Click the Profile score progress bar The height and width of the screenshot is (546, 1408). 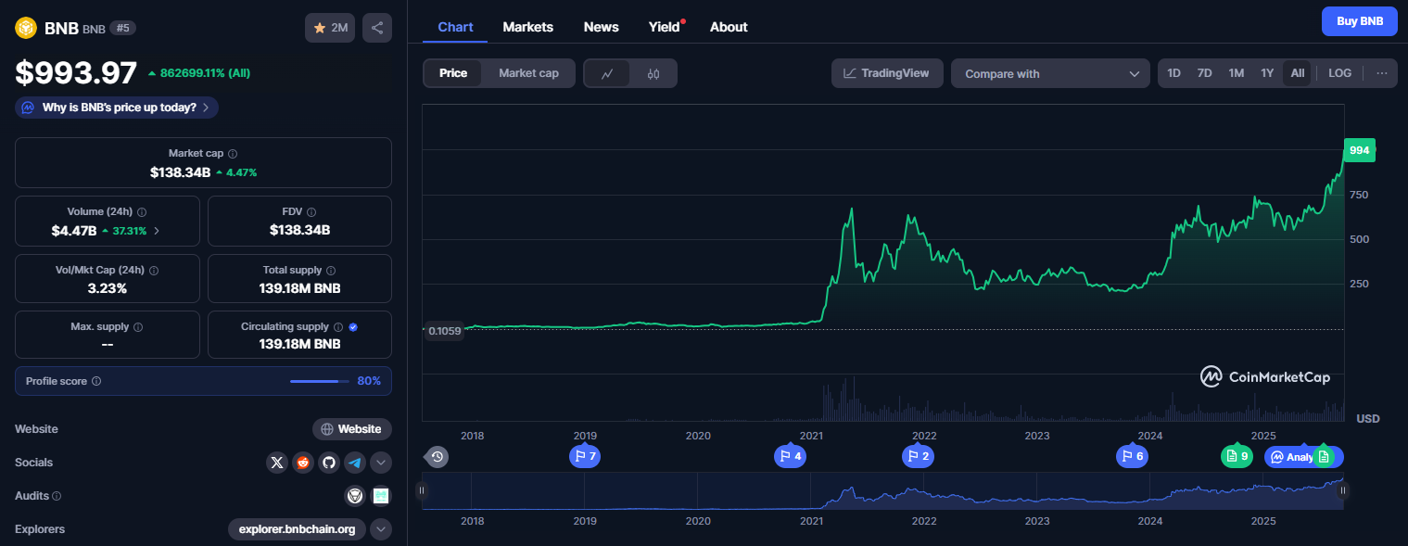click(319, 381)
